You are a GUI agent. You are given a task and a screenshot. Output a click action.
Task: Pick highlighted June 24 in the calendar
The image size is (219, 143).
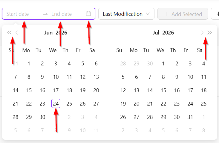click(56, 103)
